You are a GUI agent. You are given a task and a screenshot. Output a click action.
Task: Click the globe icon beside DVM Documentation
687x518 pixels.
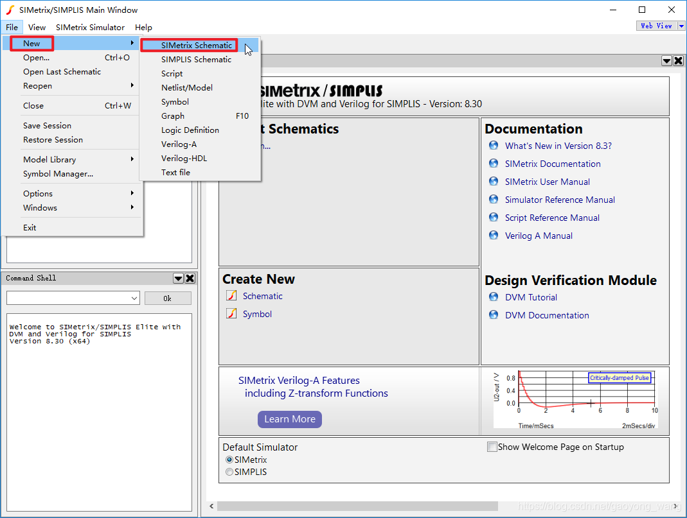(x=494, y=315)
